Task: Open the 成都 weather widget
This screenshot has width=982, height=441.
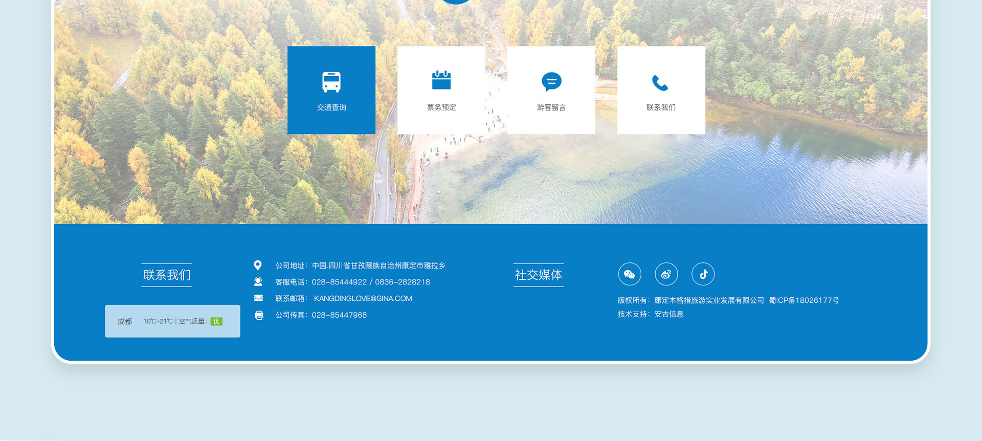Action: click(173, 321)
